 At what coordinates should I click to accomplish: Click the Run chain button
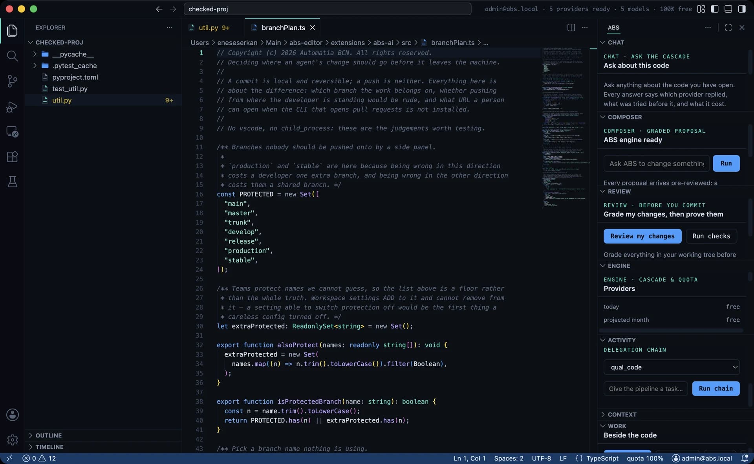pos(716,388)
